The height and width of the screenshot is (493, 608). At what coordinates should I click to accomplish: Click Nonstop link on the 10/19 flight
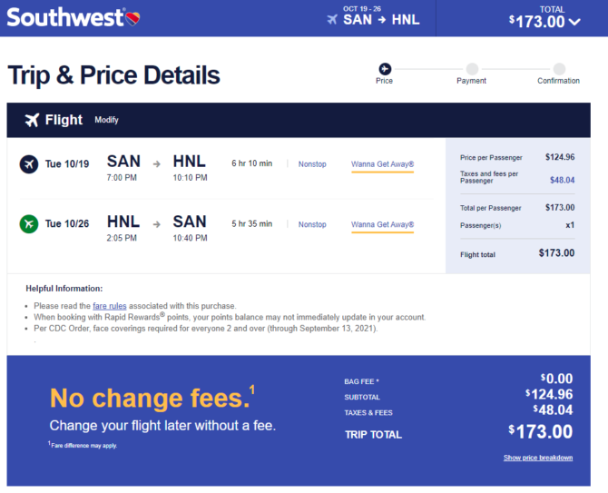312,164
